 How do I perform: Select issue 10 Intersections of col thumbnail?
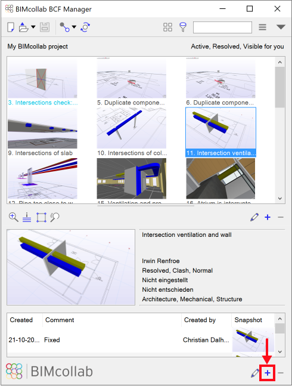point(132,132)
